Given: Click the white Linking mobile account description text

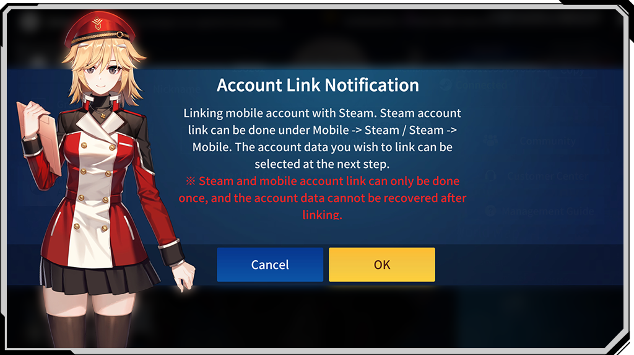Looking at the screenshot, I should 322,138.
